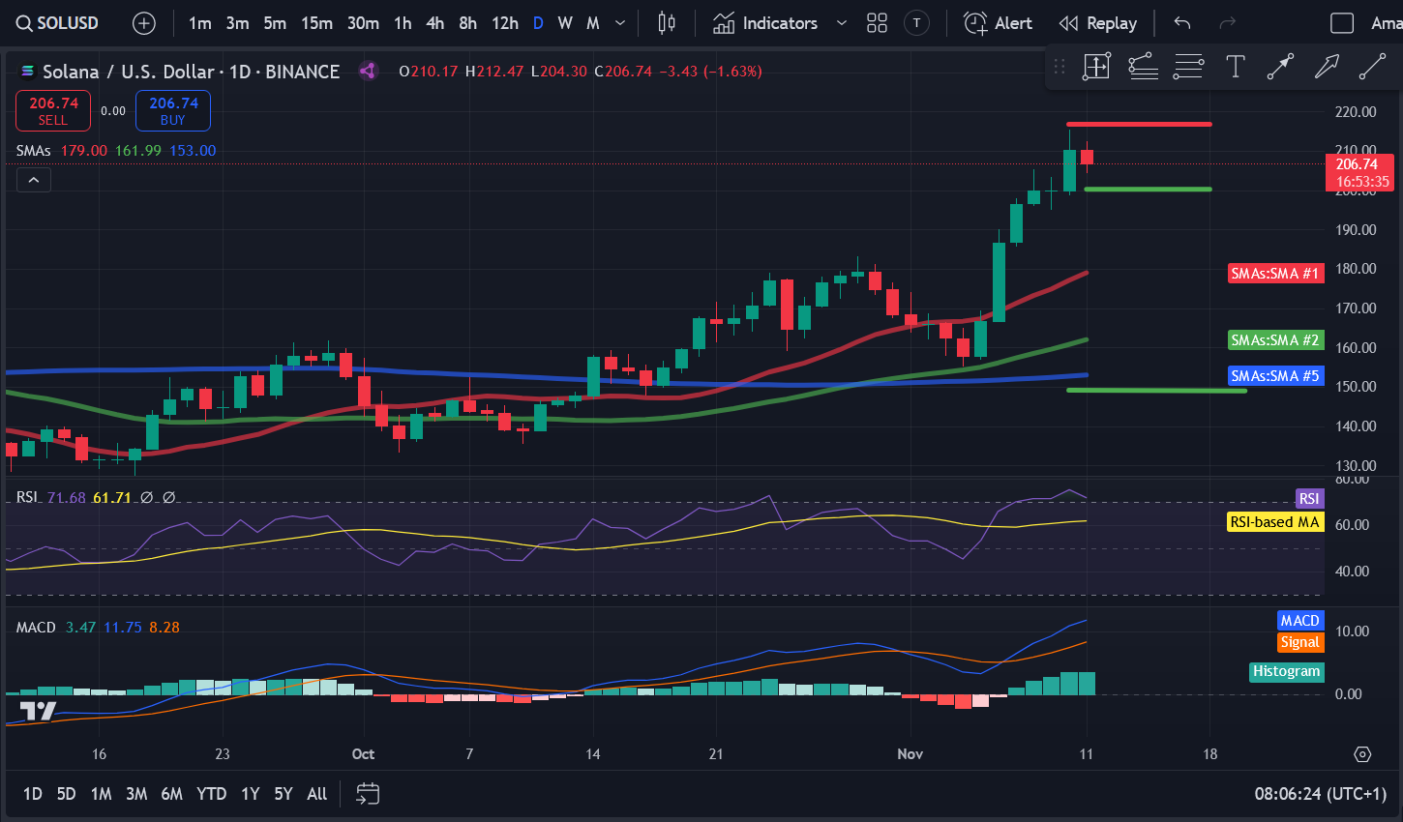The width and height of the screenshot is (1403, 822).
Task: Redo the last chart action
Action: click(x=1228, y=23)
